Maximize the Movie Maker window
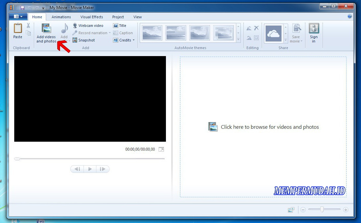Viewport: 361px width, 223px height. pyautogui.click(x=334, y=6)
